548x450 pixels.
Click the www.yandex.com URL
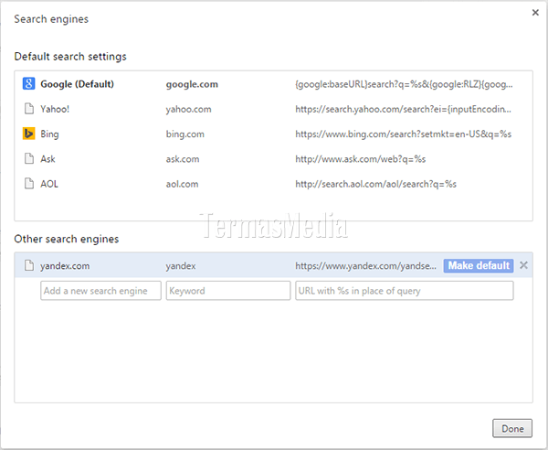(x=366, y=266)
